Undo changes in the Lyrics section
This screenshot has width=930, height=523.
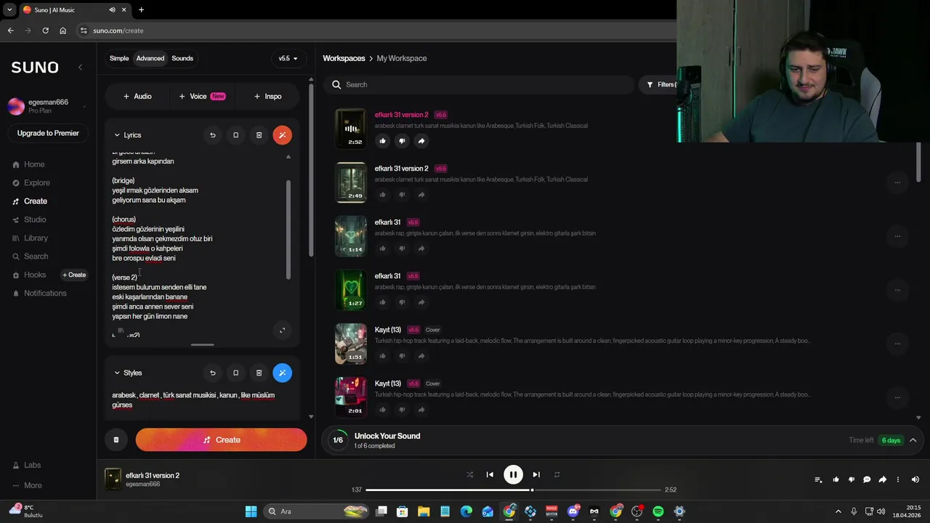(x=213, y=135)
